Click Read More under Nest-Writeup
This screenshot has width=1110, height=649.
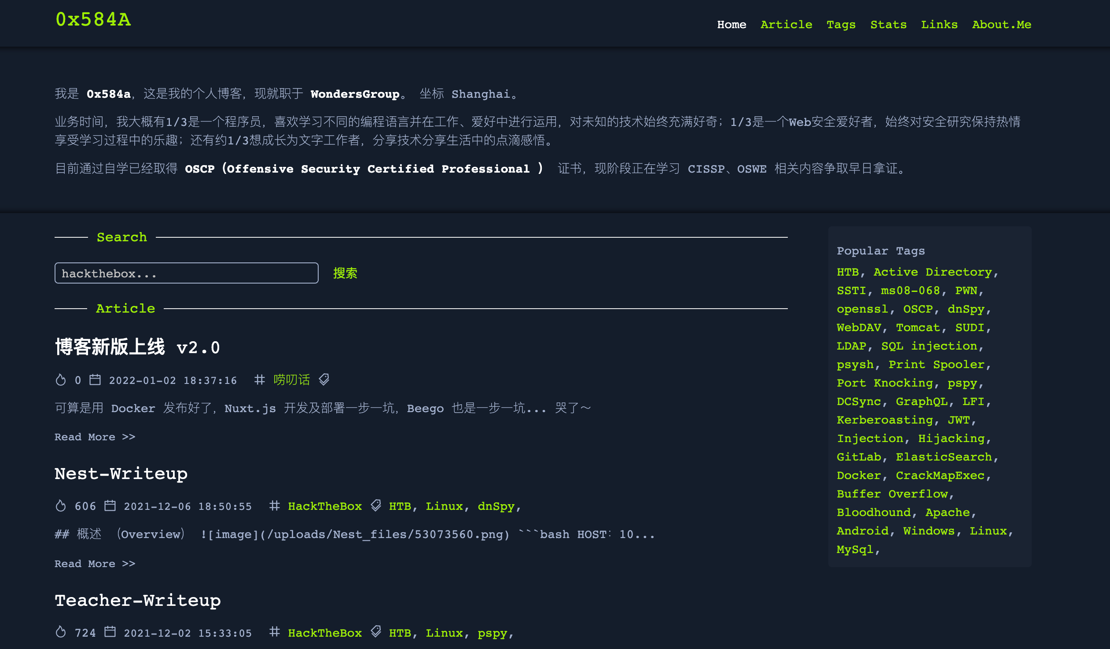[95, 564]
